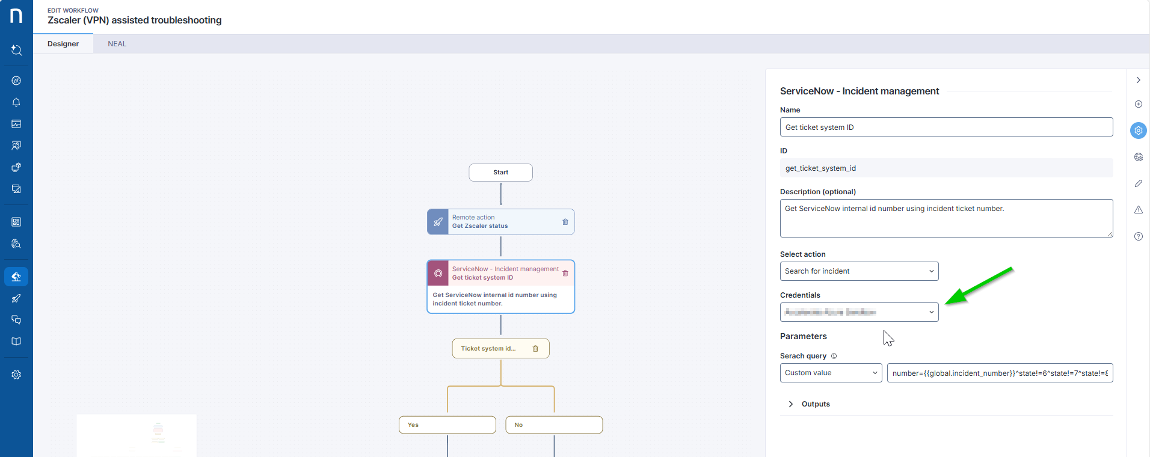Collapse the right side panel with chevron
1150x457 pixels.
point(1138,80)
